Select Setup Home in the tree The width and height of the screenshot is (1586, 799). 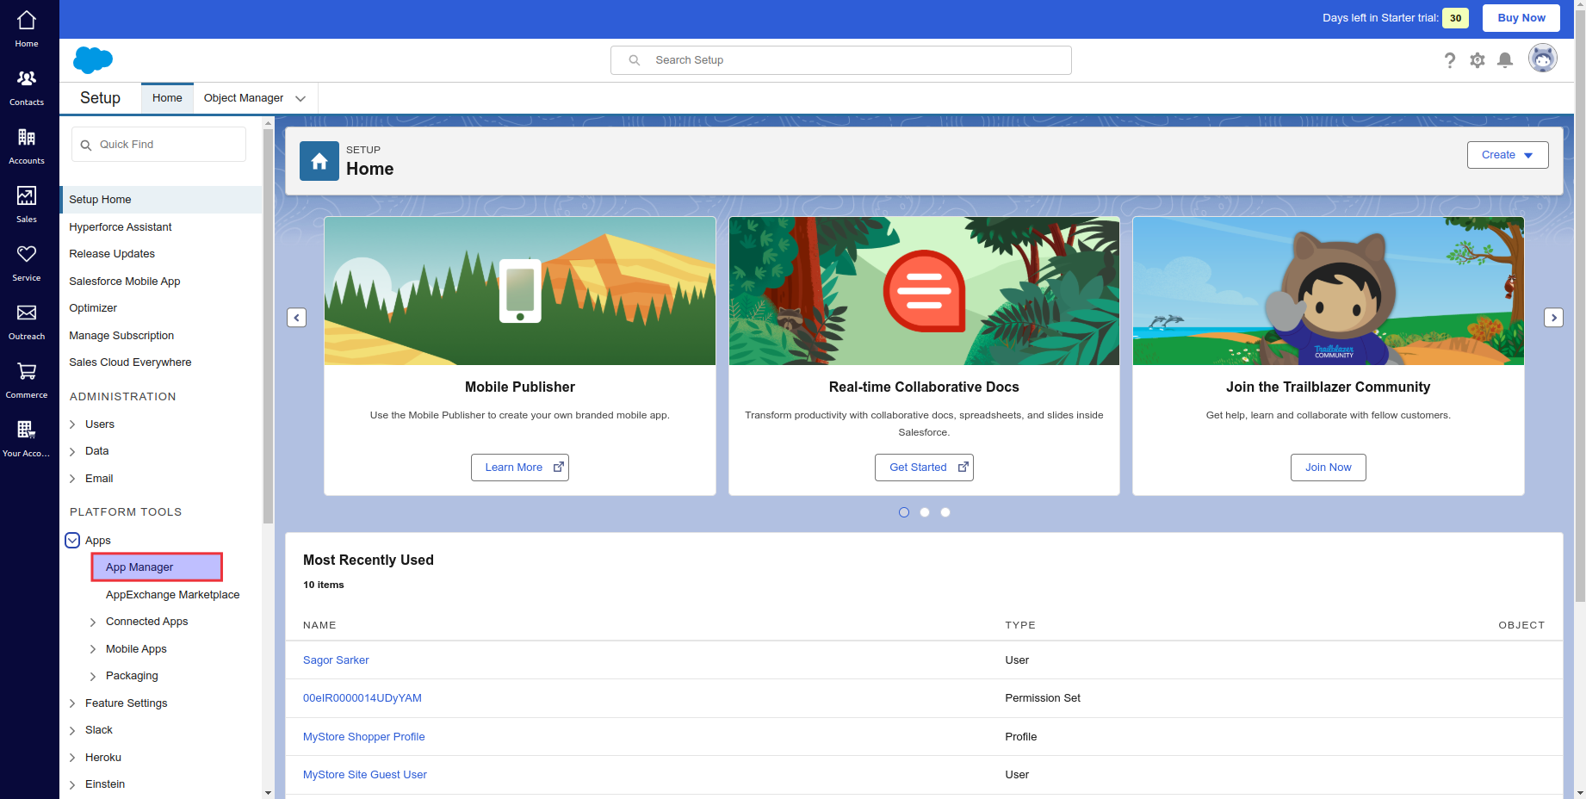click(x=161, y=200)
